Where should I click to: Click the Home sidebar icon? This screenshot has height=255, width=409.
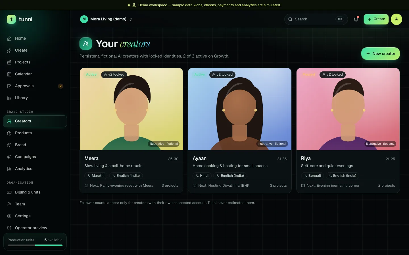(9, 39)
